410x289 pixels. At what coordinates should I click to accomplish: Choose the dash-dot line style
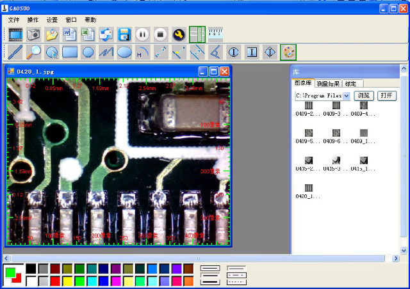[236, 276]
